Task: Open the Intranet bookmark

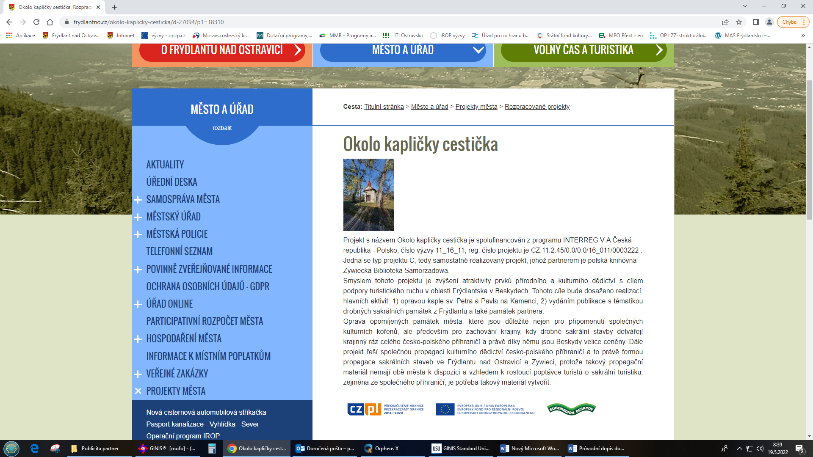Action: pos(121,36)
